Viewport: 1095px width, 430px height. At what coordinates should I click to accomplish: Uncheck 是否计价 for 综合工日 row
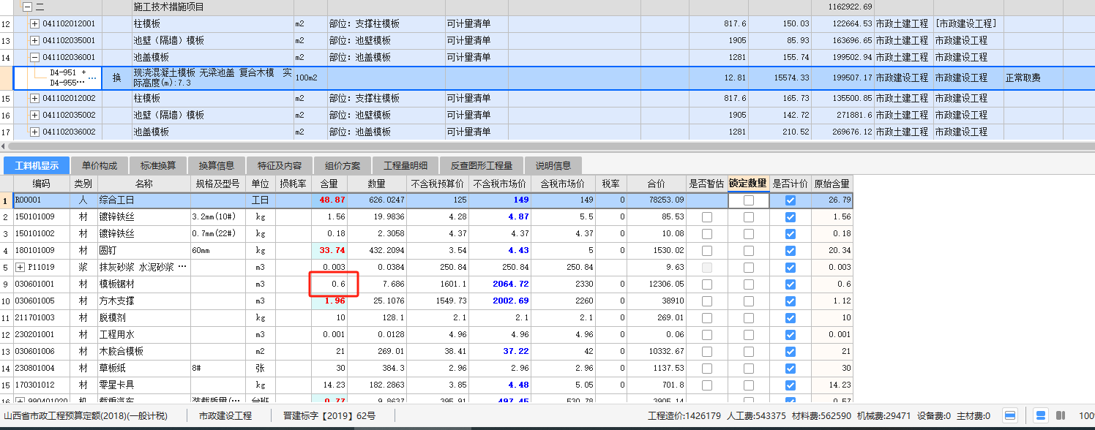[x=790, y=200]
